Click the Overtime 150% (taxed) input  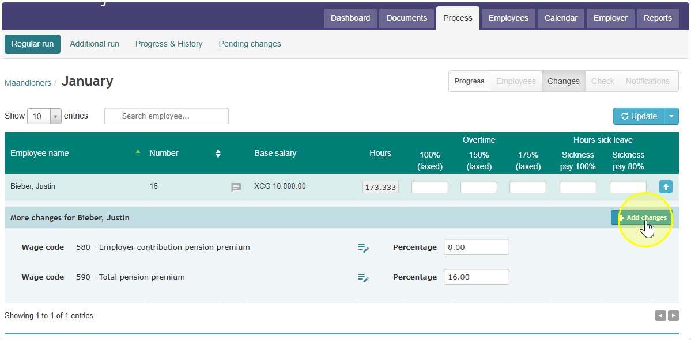click(x=478, y=187)
